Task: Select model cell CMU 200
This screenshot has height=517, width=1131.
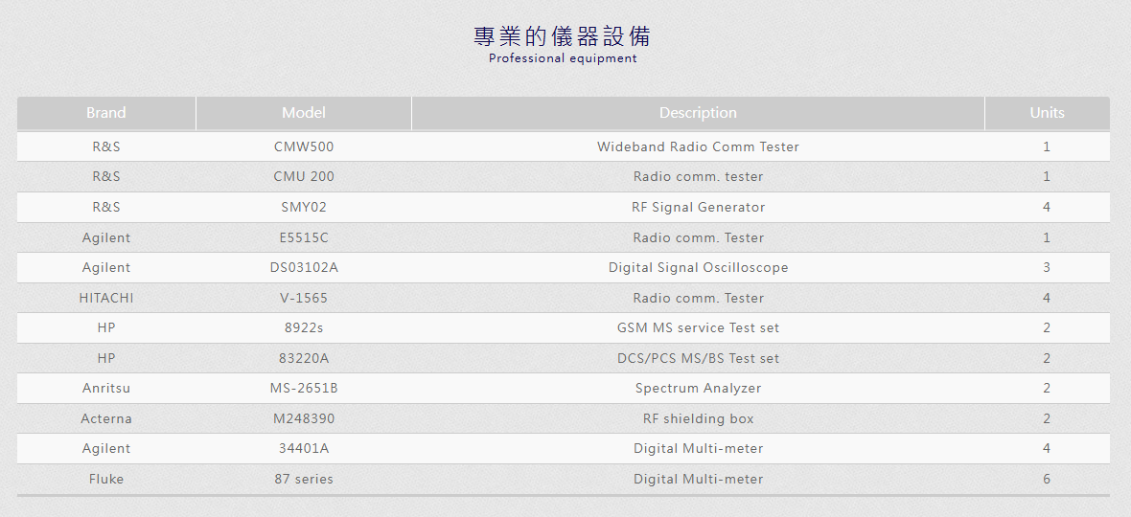Action: 304,176
